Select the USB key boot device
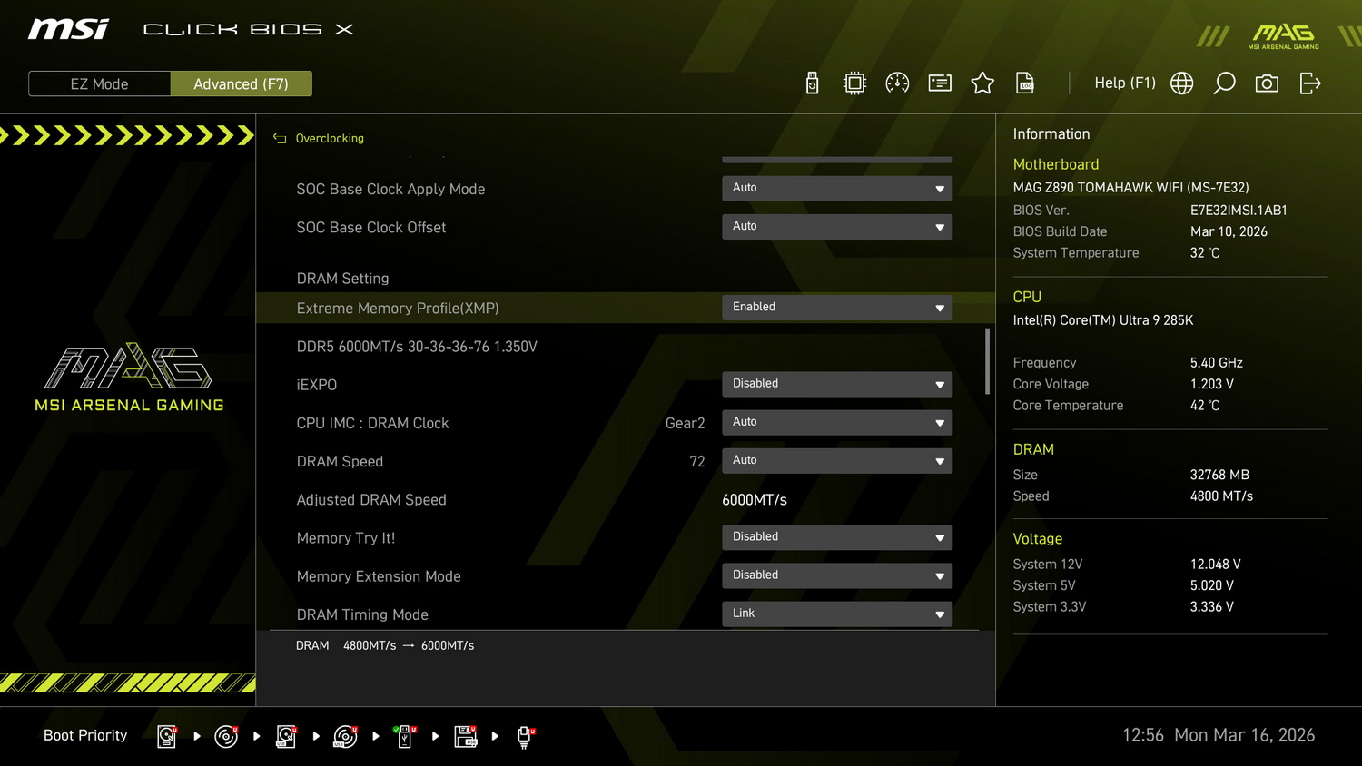 pyautogui.click(x=405, y=736)
